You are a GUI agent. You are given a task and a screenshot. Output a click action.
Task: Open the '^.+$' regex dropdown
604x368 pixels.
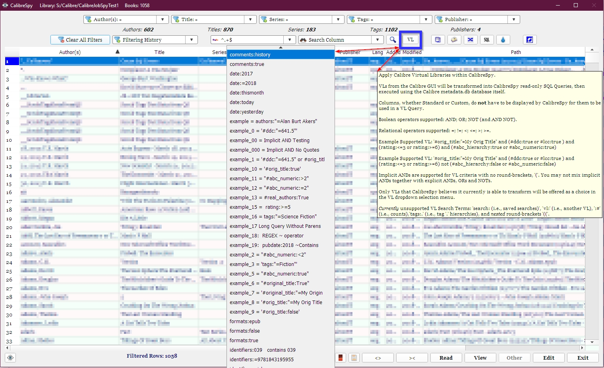pos(290,40)
